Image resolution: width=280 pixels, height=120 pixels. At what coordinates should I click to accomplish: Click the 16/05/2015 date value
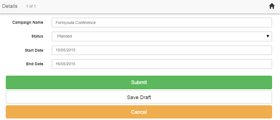(66, 64)
